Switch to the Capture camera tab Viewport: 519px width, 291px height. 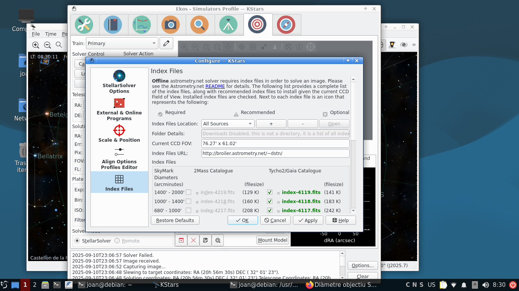(x=171, y=25)
